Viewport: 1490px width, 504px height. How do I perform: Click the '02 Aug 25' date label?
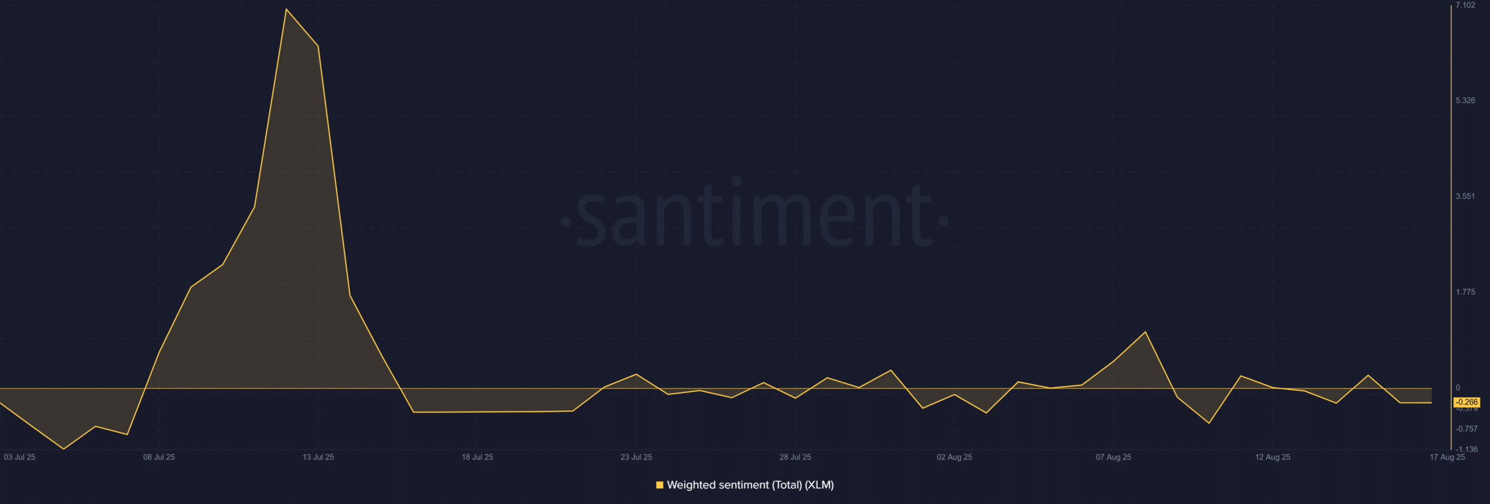tap(955, 457)
